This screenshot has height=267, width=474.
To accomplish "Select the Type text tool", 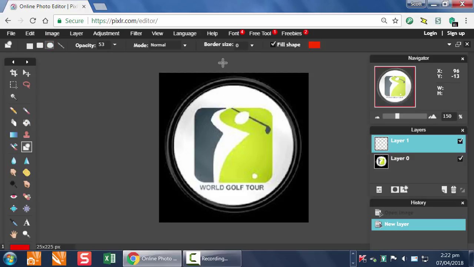I will pyautogui.click(x=26, y=222).
